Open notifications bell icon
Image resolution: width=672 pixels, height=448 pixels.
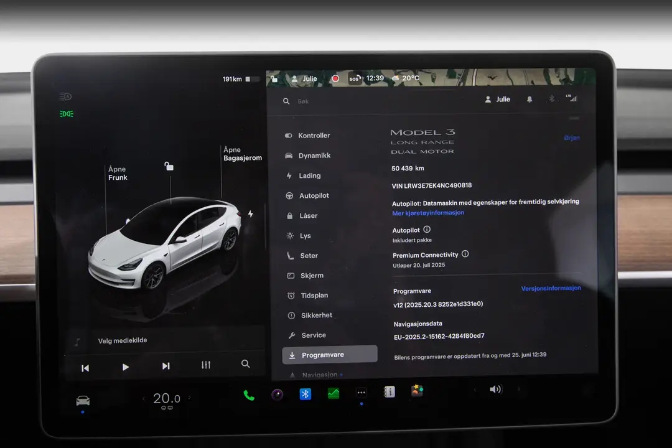(530, 100)
